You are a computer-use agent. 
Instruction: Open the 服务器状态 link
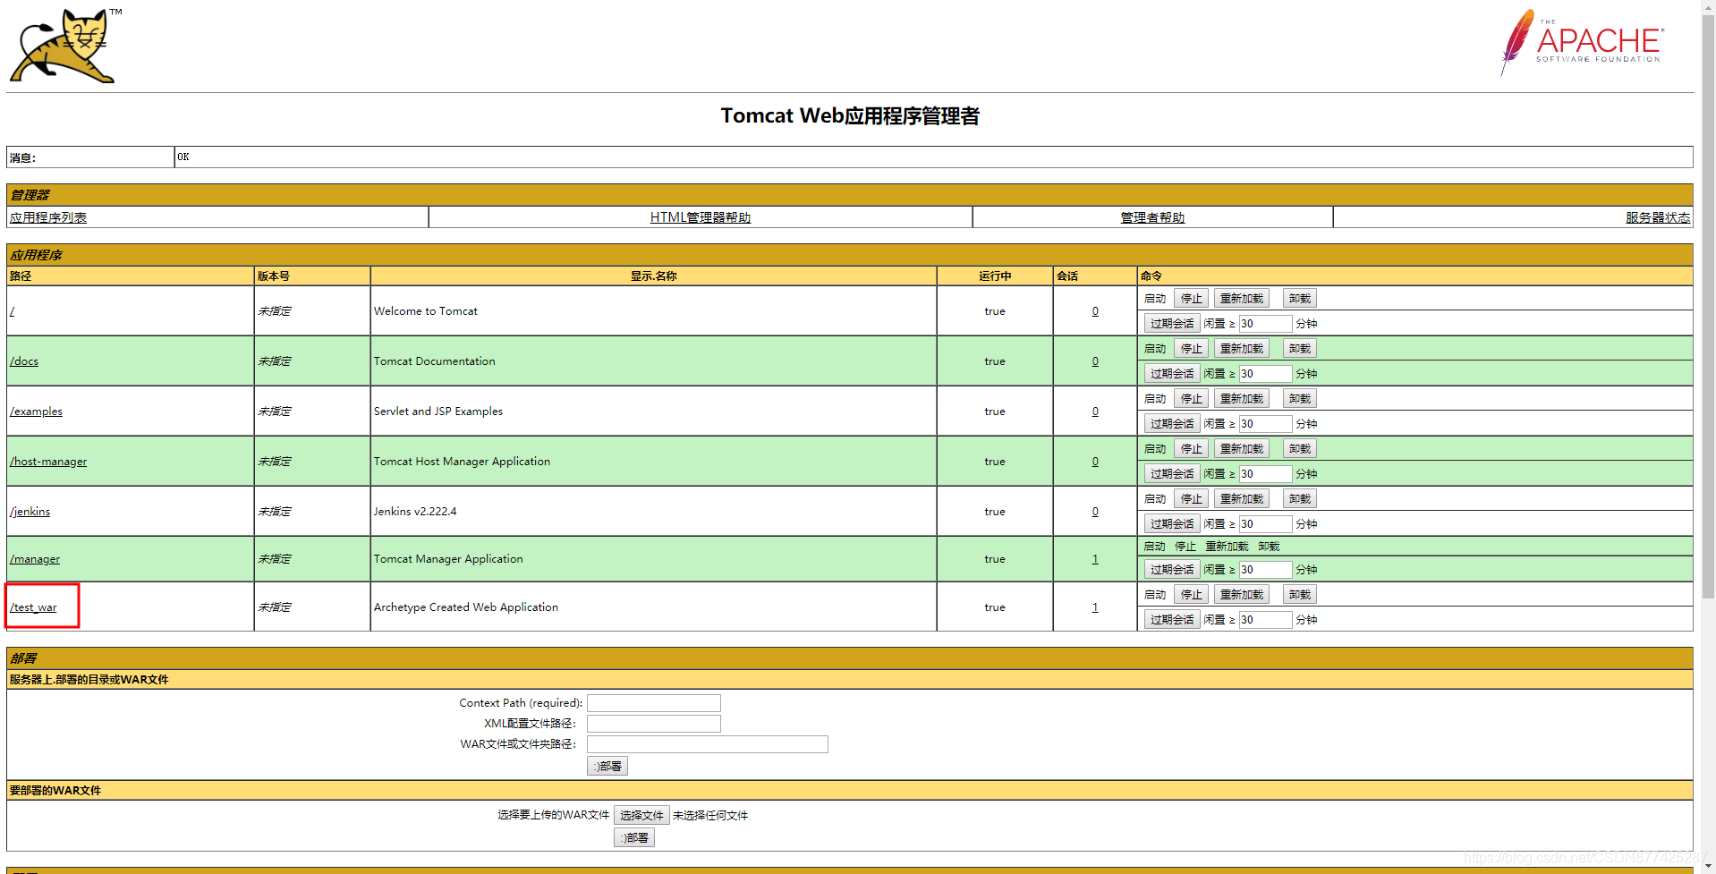click(x=1658, y=217)
